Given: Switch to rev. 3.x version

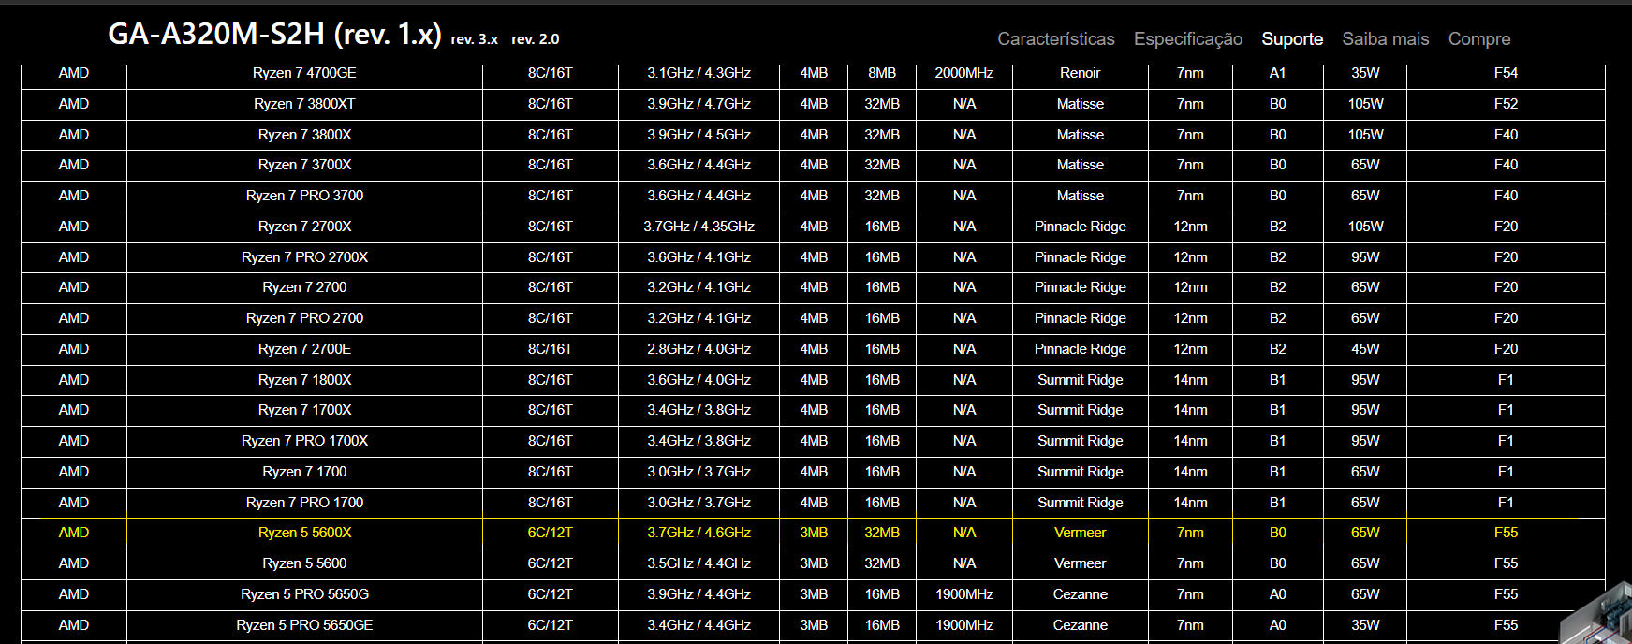Looking at the screenshot, I should [475, 39].
